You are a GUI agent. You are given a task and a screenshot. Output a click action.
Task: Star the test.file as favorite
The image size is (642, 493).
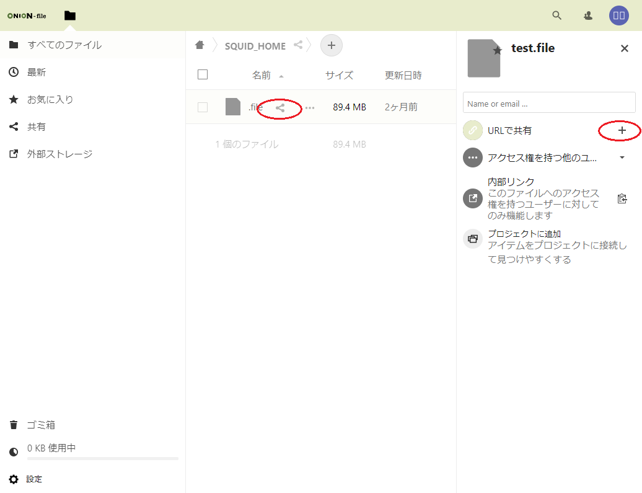(497, 51)
